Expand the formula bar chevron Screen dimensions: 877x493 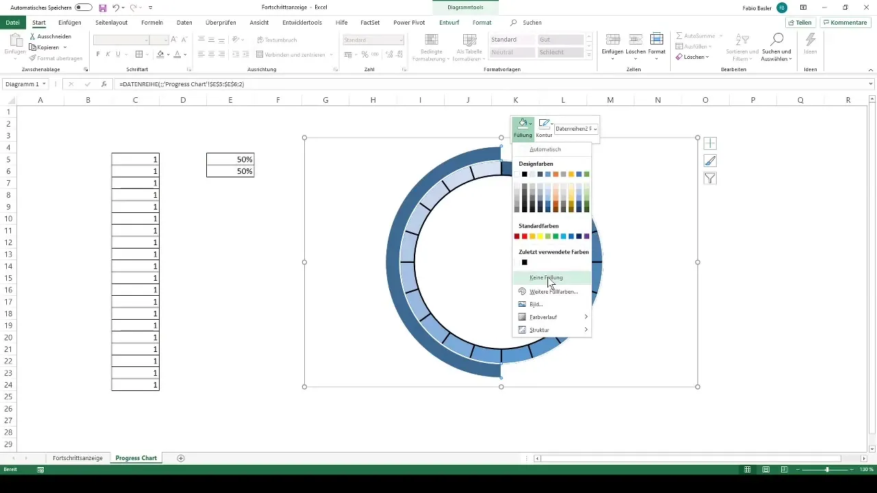871,84
